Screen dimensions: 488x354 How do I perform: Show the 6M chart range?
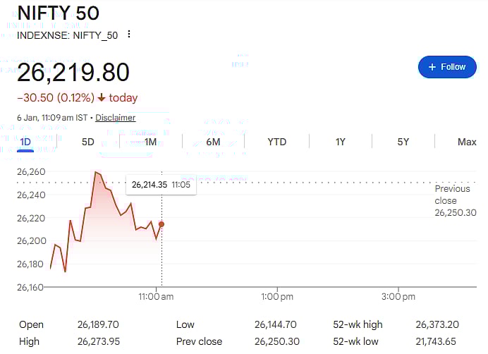pos(213,142)
